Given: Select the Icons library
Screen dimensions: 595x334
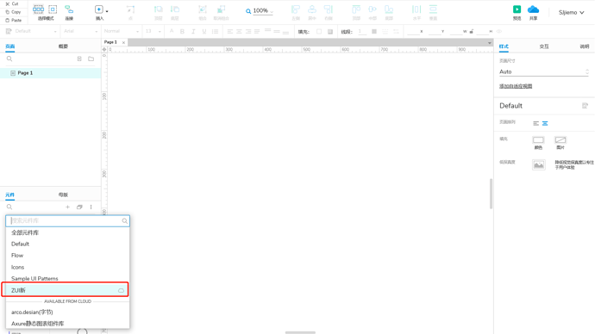Looking at the screenshot, I should [67, 267].
